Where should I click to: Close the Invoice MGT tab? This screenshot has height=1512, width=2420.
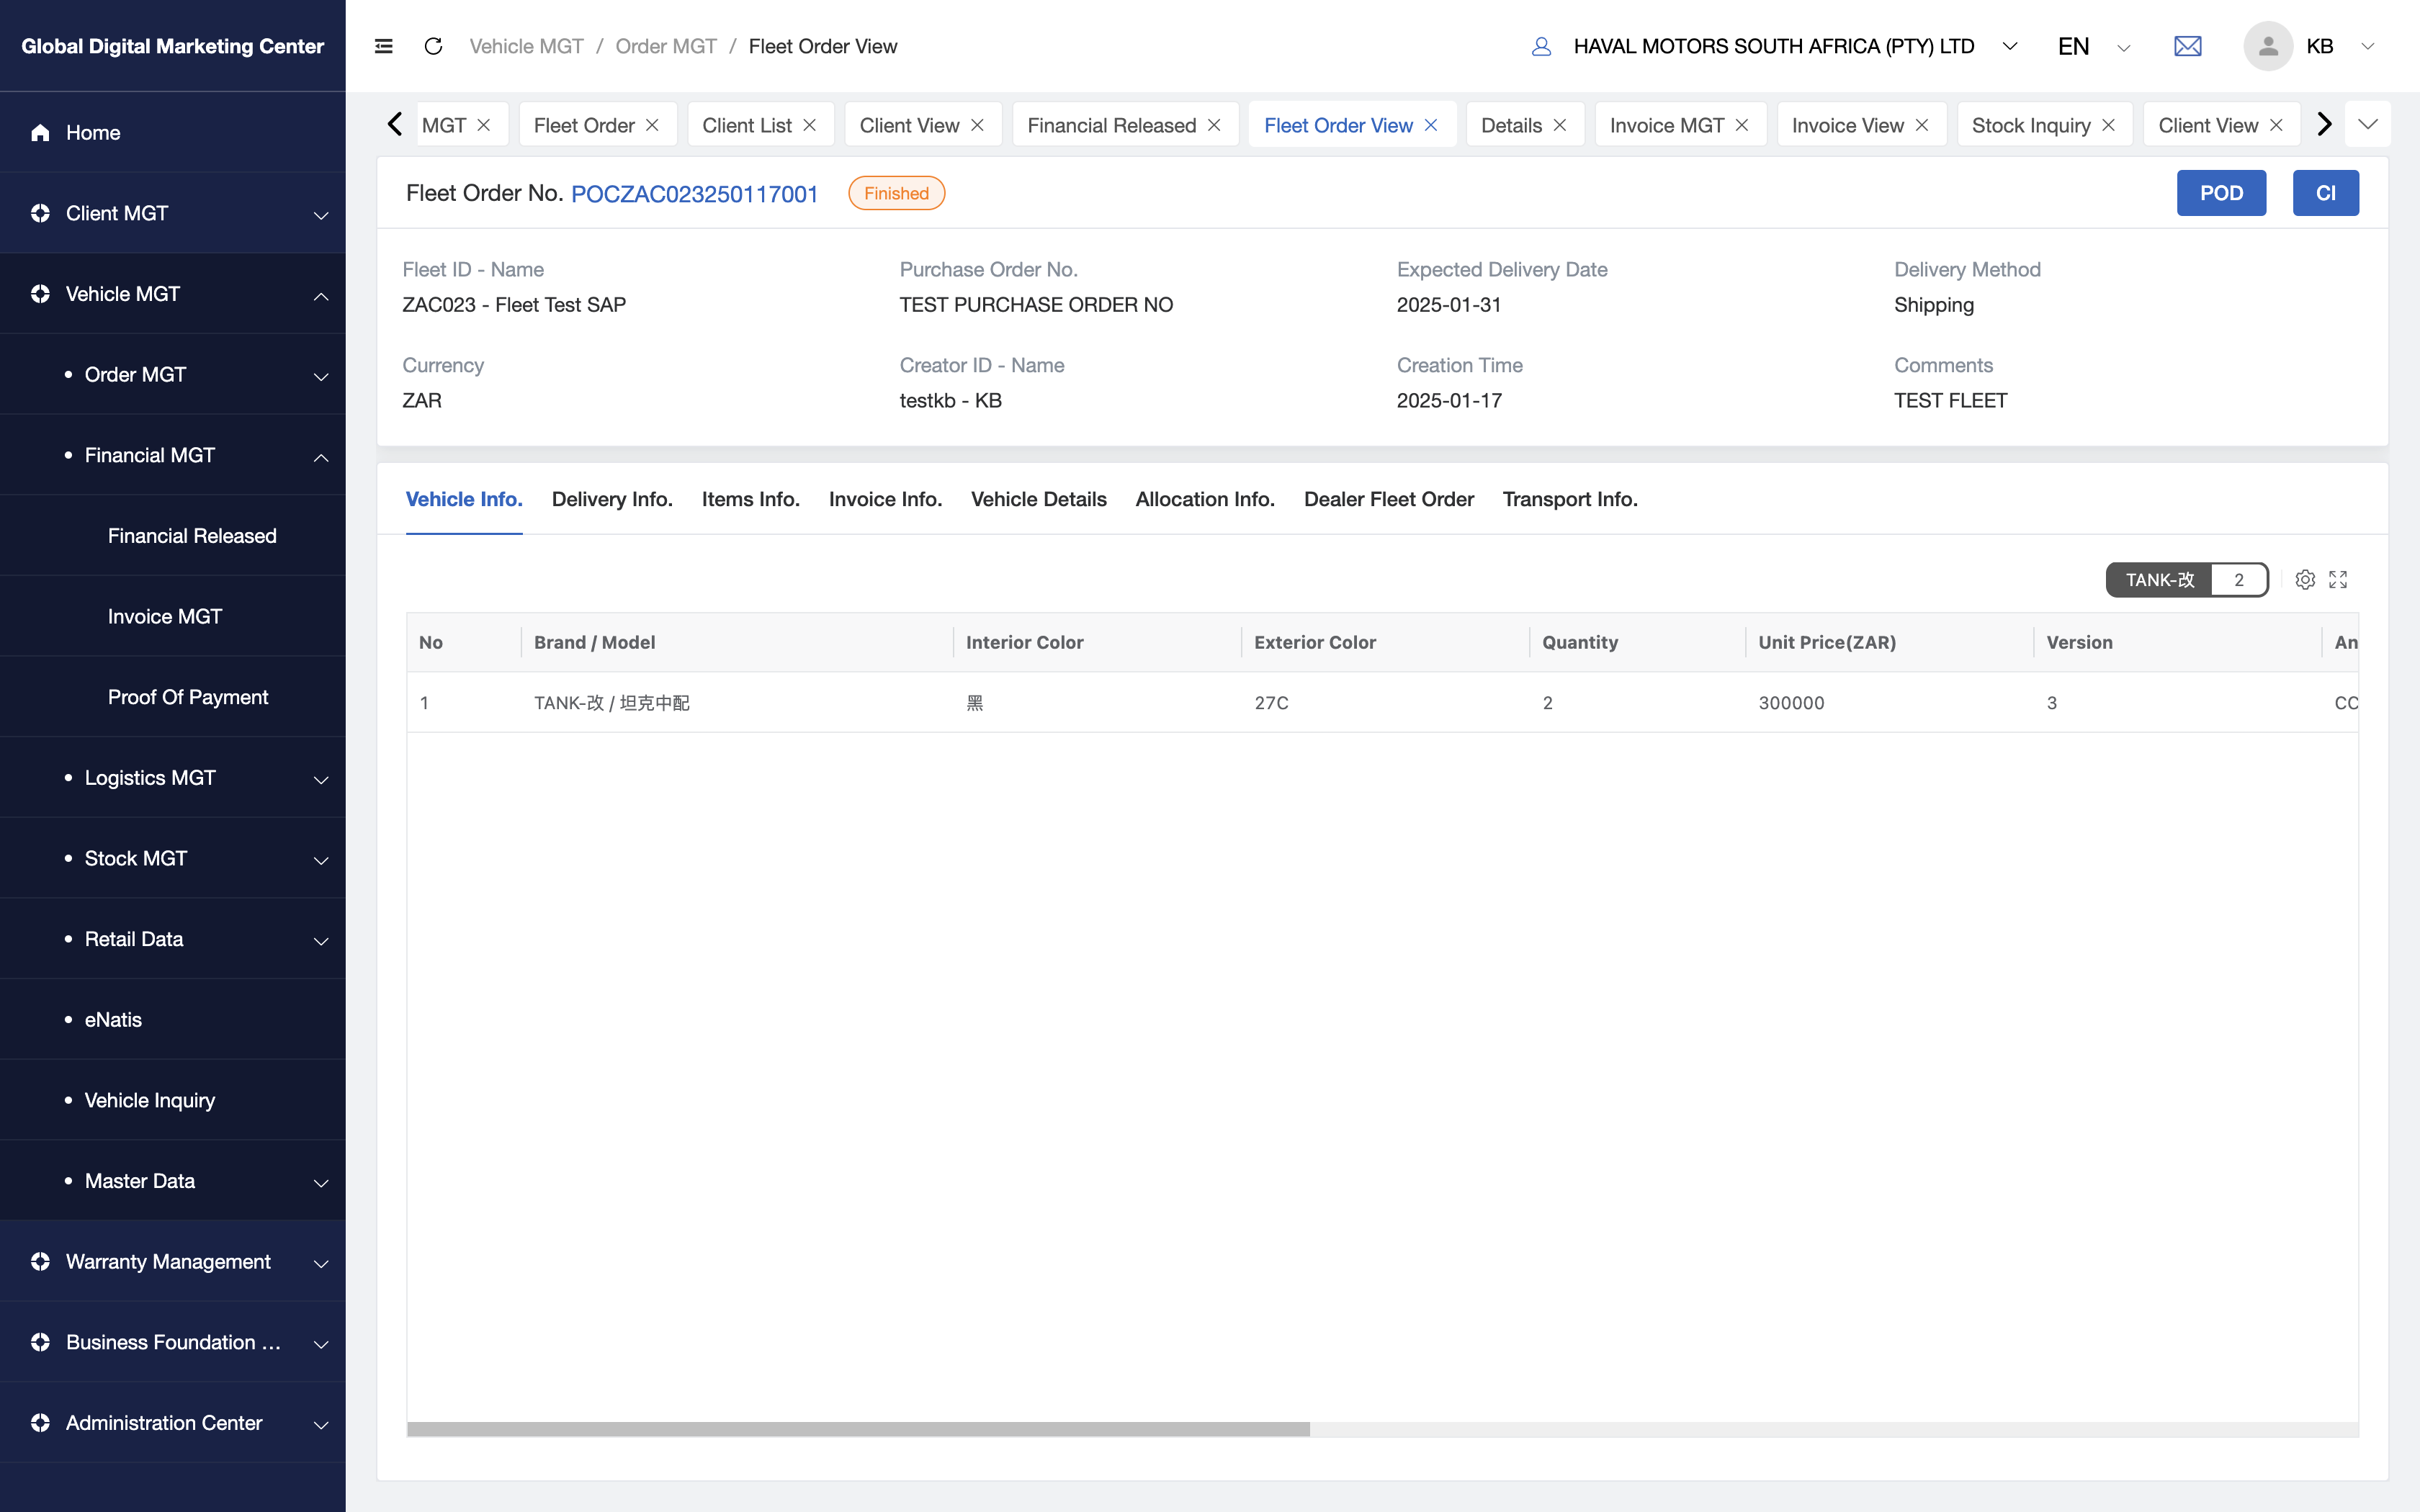point(1742,125)
